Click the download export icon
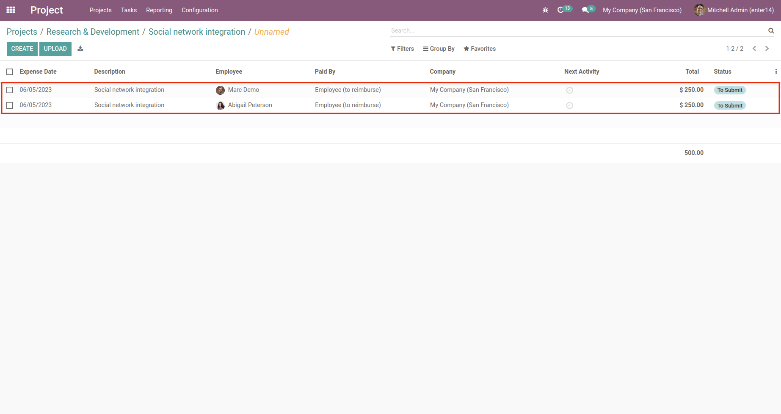Viewport: 781px width, 414px height. coord(80,48)
